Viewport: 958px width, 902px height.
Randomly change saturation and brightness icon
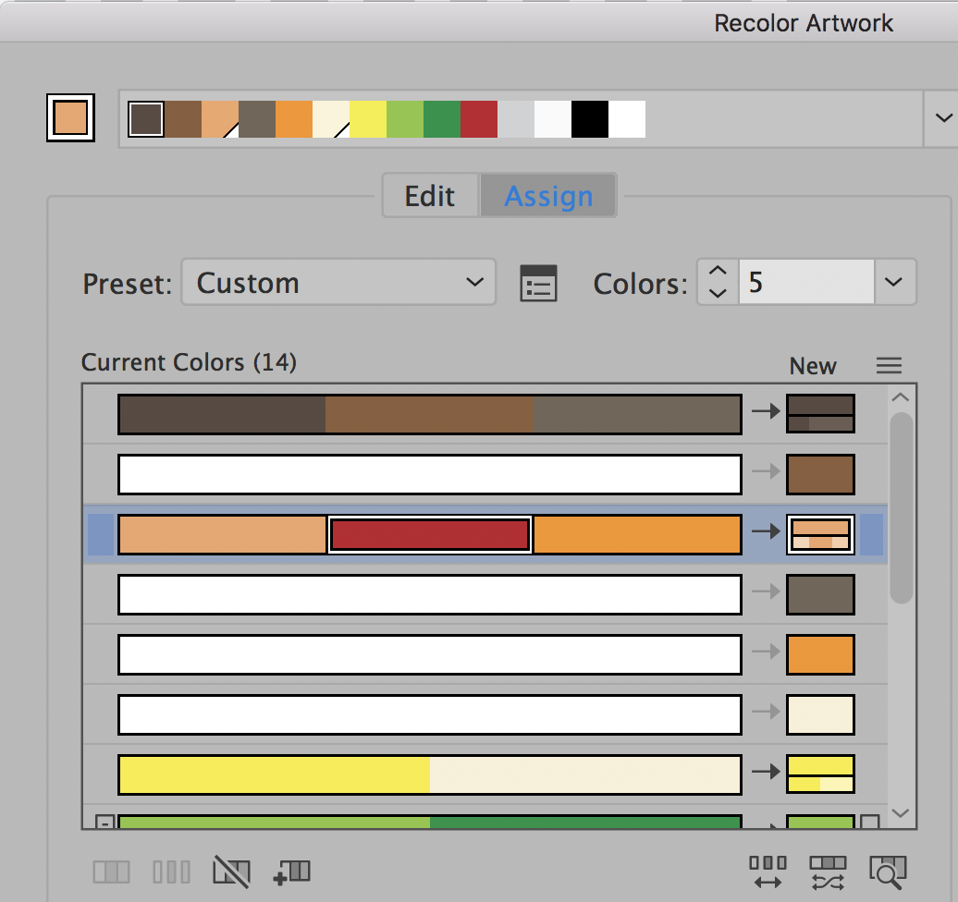click(827, 872)
